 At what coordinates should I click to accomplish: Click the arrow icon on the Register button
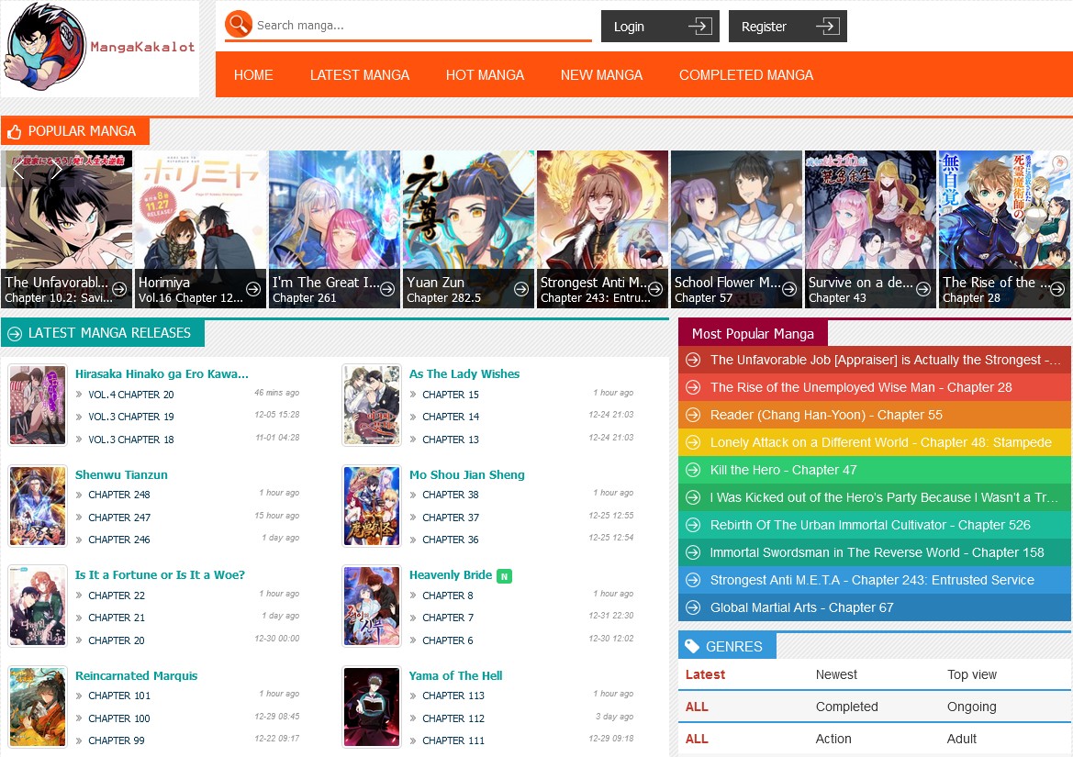tap(827, 26)
